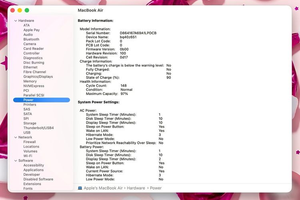Screen dimensions: 300x200
Task: Open the Applications software list
Action: click(x=34, y=170)
